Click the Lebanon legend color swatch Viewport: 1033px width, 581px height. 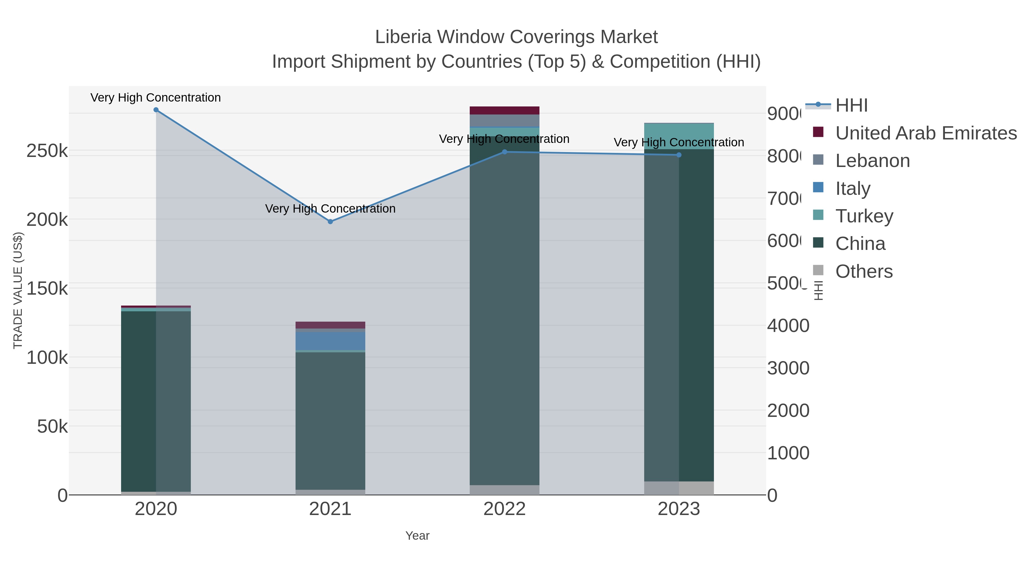point(818,160)
